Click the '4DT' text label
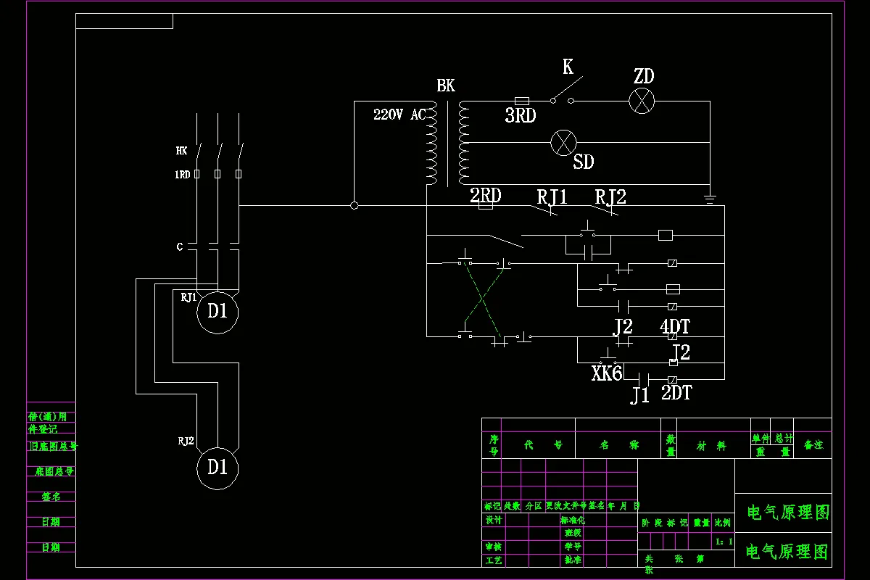870x580 pixels. (674, 326)
